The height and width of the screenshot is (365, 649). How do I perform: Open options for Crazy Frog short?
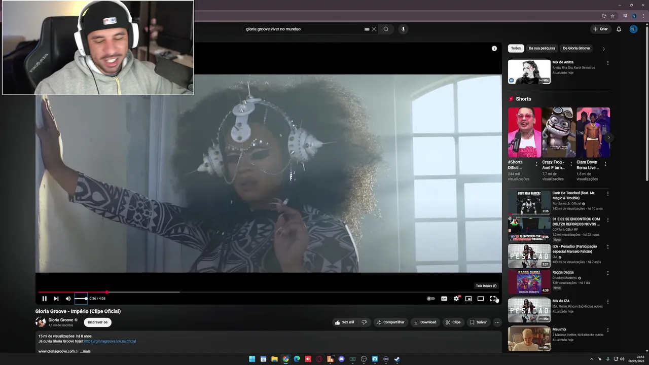(x=571, y=164)
